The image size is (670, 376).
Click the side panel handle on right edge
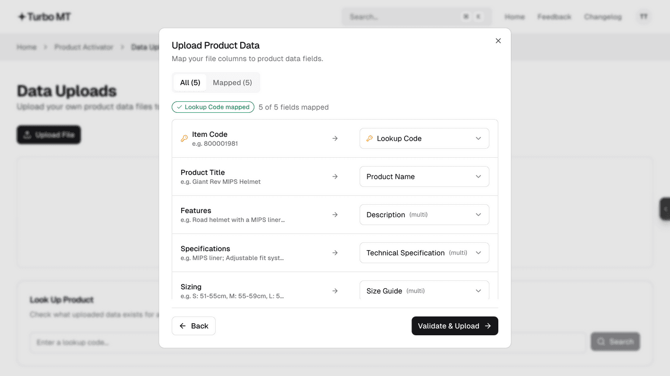pos(665,209)
